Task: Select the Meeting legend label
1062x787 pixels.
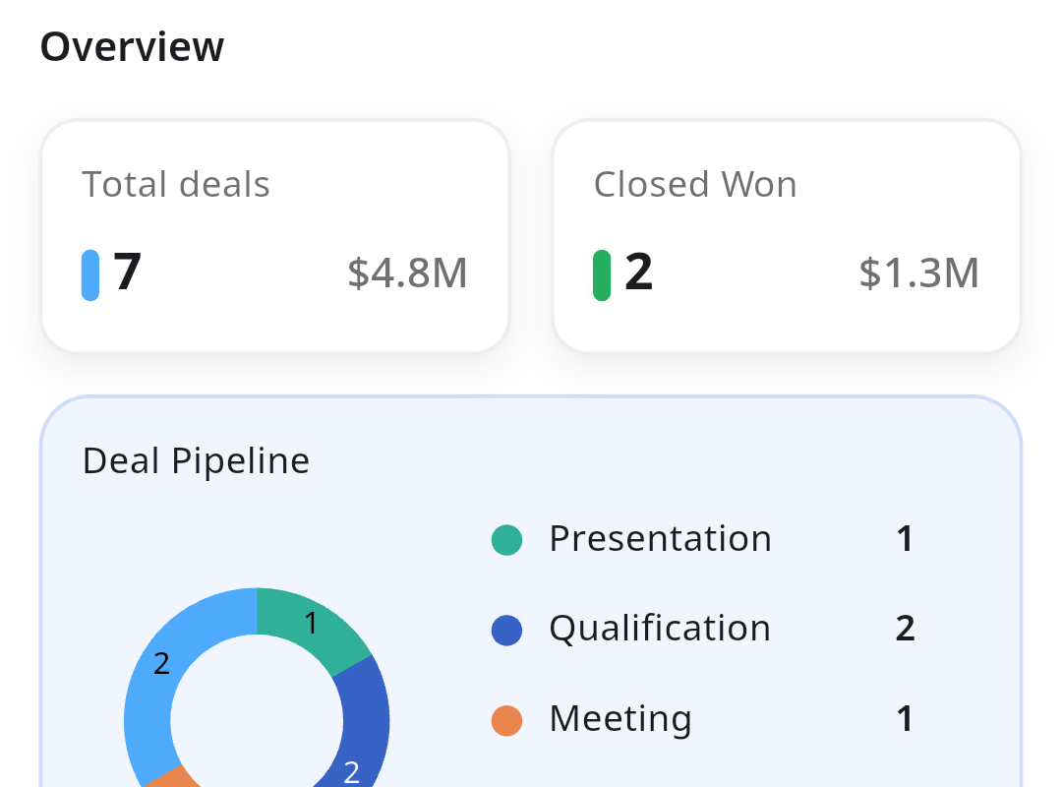Action: [620, 719]
